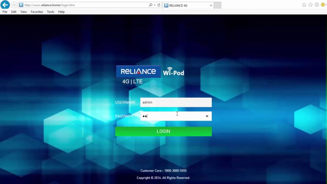Screen dimensions: 327x184
Task: Reveal password with the eye icon
Action: click(x=207, y=116)
